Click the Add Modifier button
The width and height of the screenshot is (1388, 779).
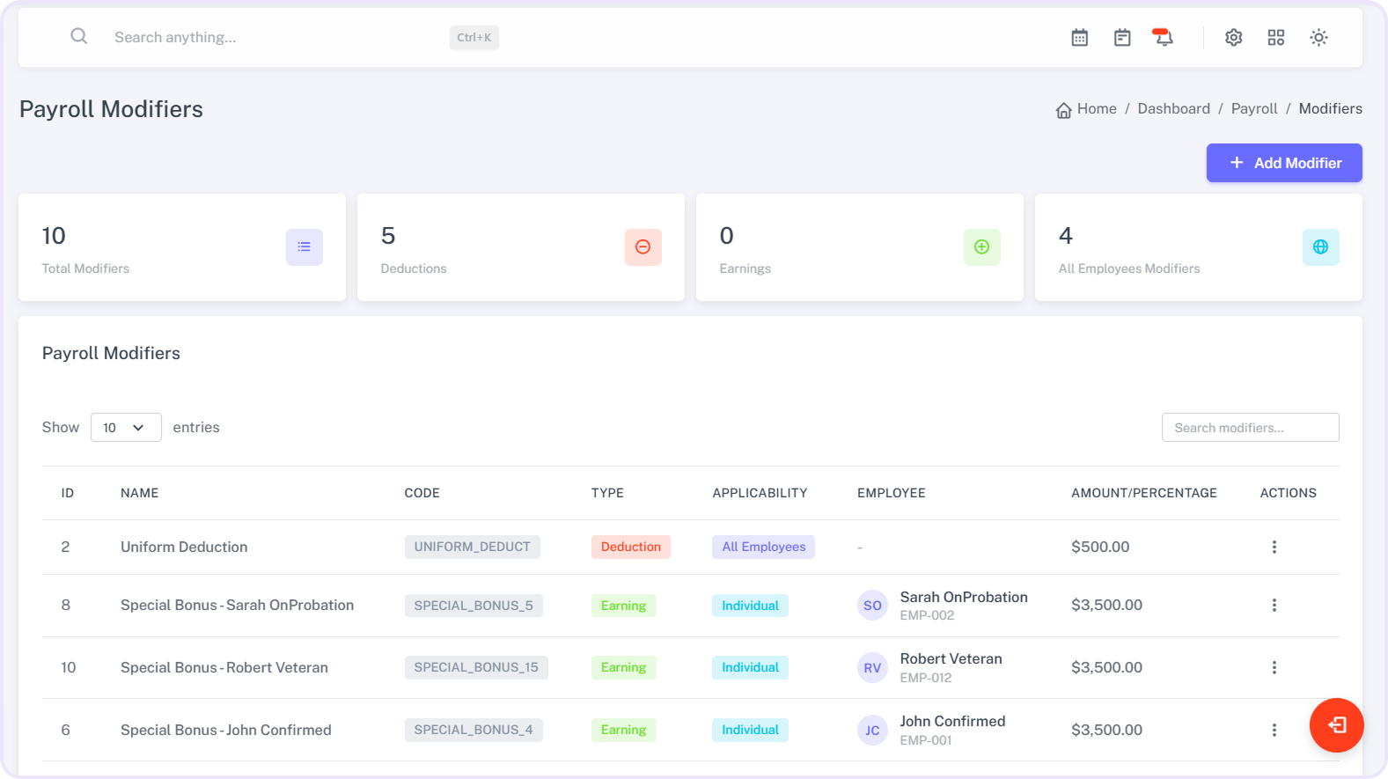(1284, 163)
